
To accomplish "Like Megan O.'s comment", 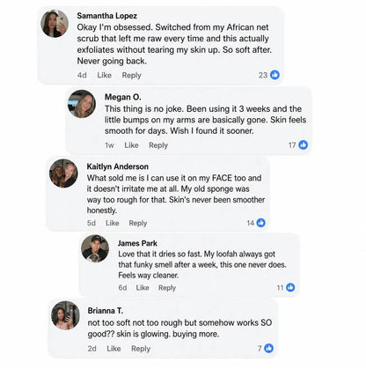I will [x=131, y=145].
